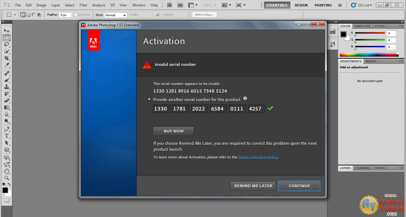
Task: Open Mini Bridge panel icon in dock
Action: click(332, 31)
